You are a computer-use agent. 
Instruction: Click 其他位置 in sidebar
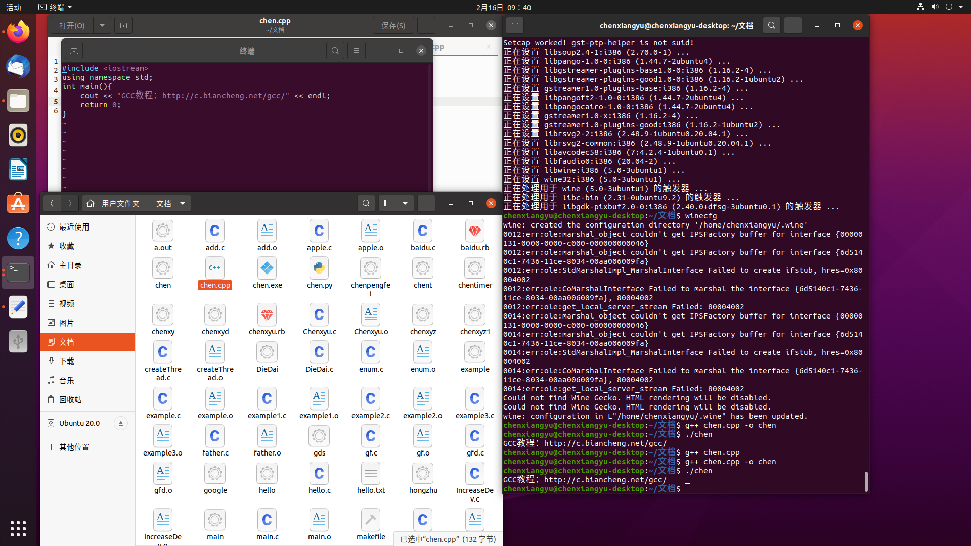87,447
